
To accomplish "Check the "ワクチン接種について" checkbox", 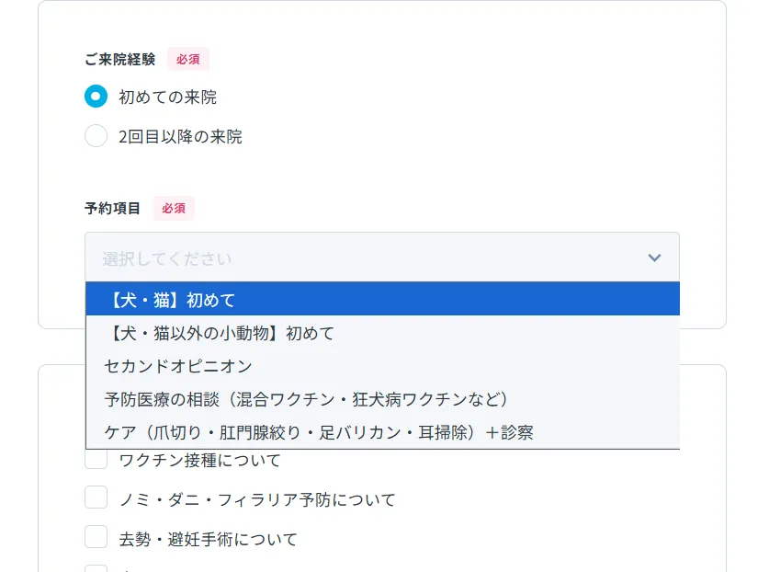I will [x=96, y=459].
